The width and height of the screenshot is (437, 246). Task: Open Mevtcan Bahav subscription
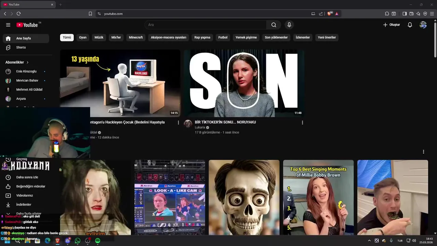tap(26, 80)
